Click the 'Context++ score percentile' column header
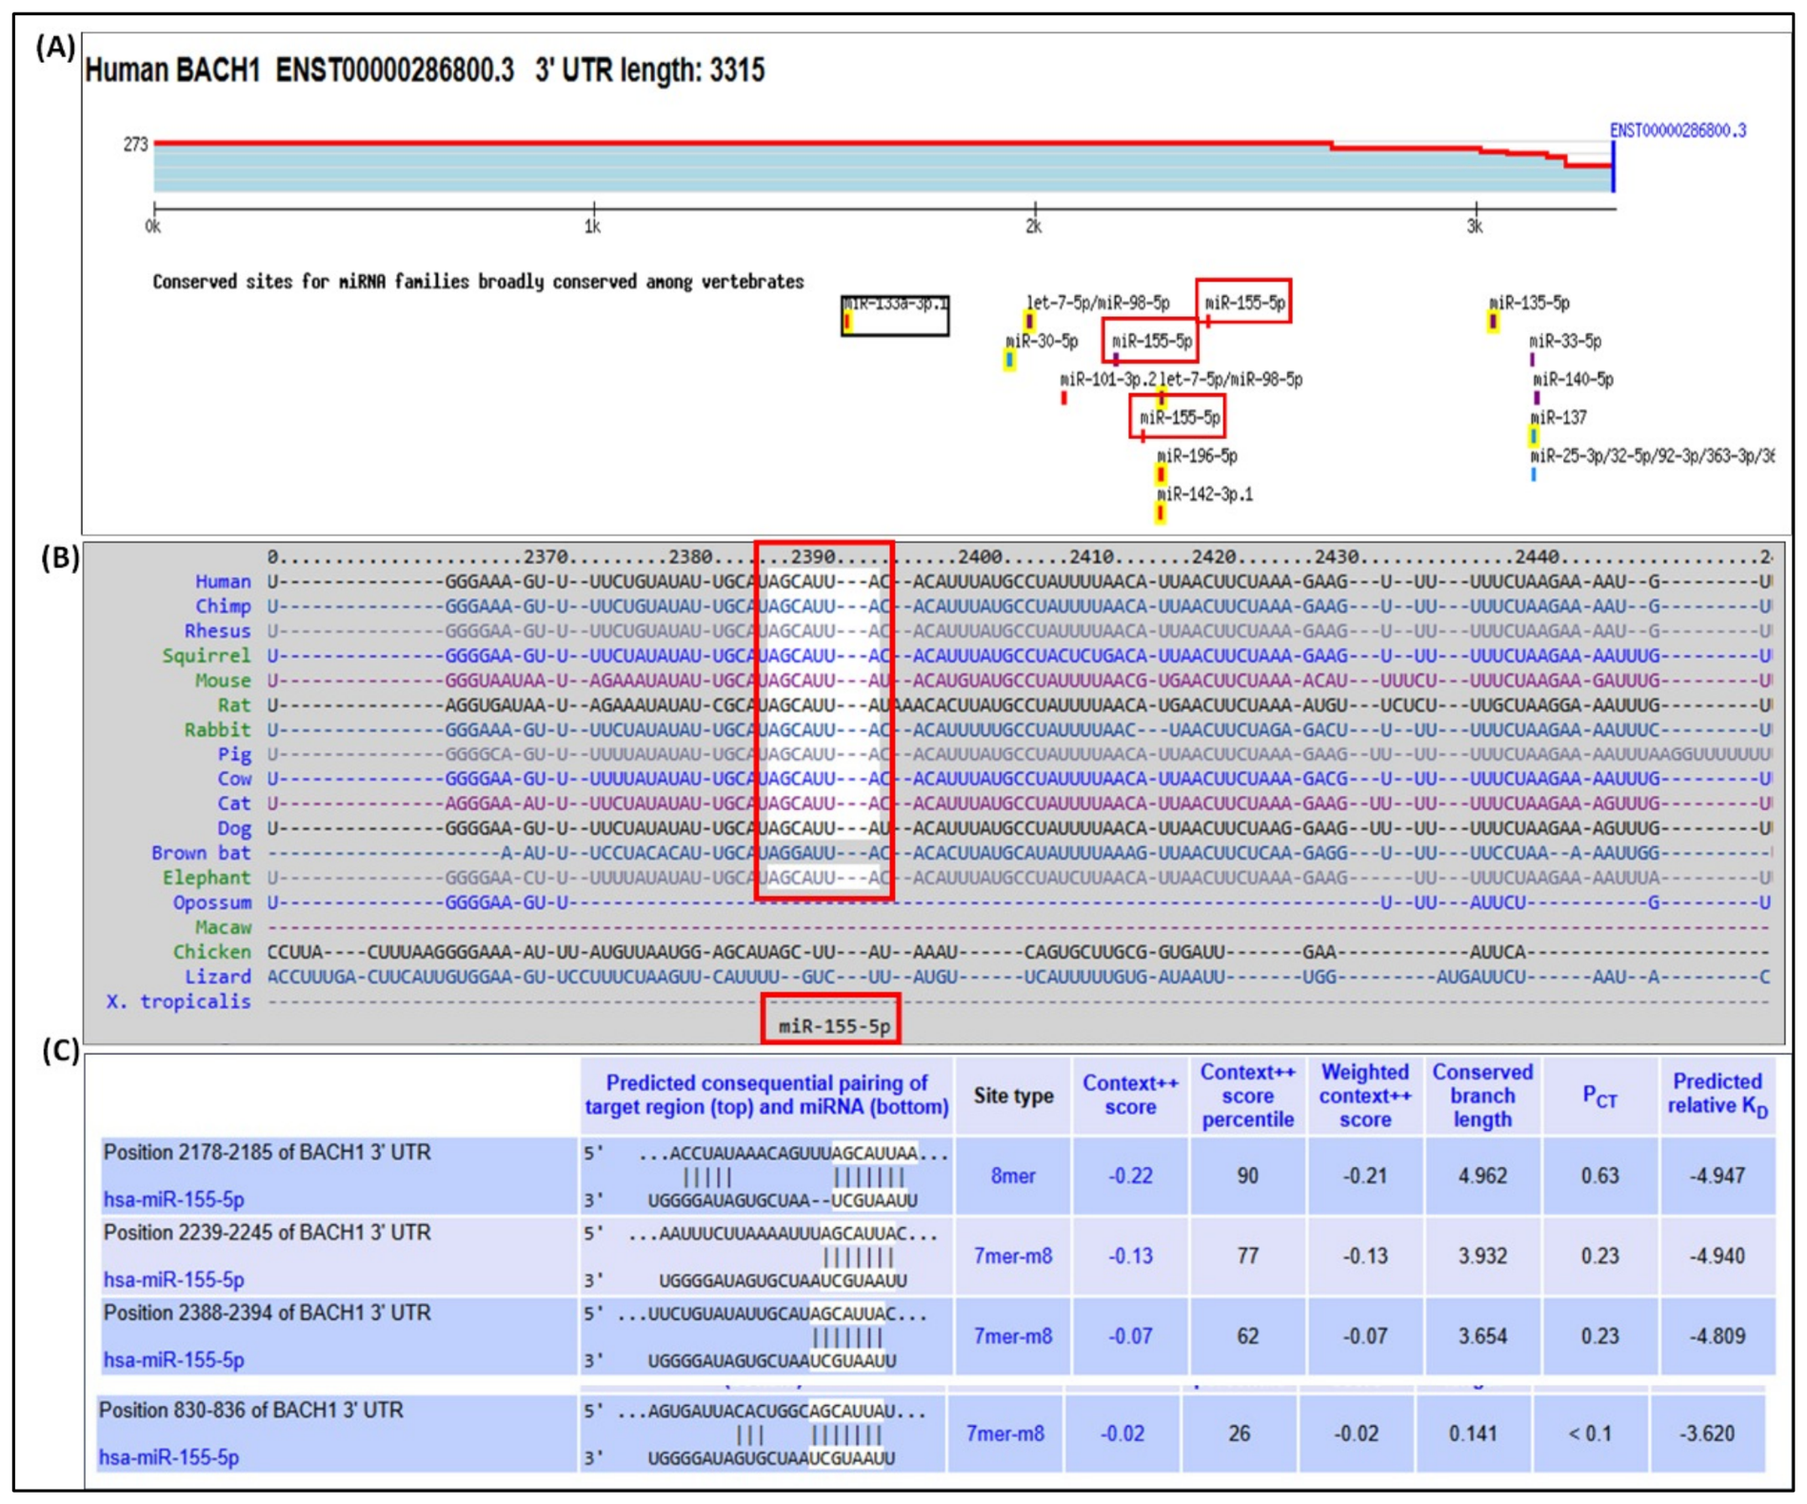 [x=1247, y=1096]
